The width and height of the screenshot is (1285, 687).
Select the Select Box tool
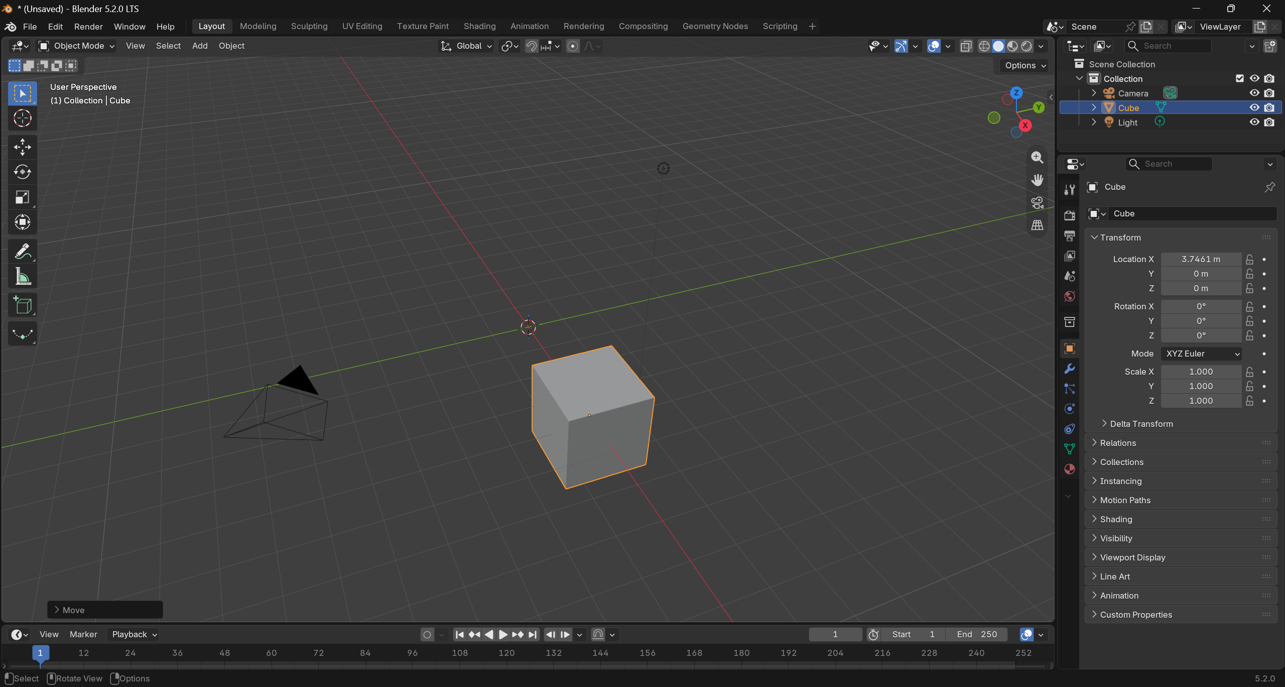point(23,94)
